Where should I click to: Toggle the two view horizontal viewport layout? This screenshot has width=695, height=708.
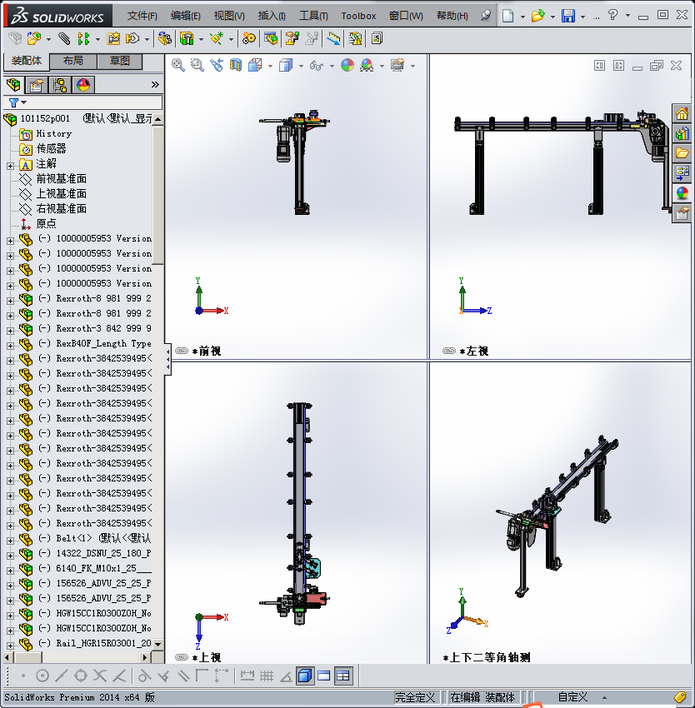click(x=324, y=676)
